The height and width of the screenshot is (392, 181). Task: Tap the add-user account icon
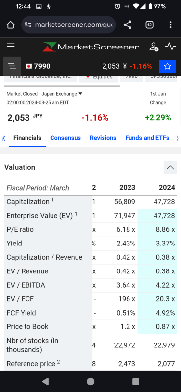coord(154,47)
